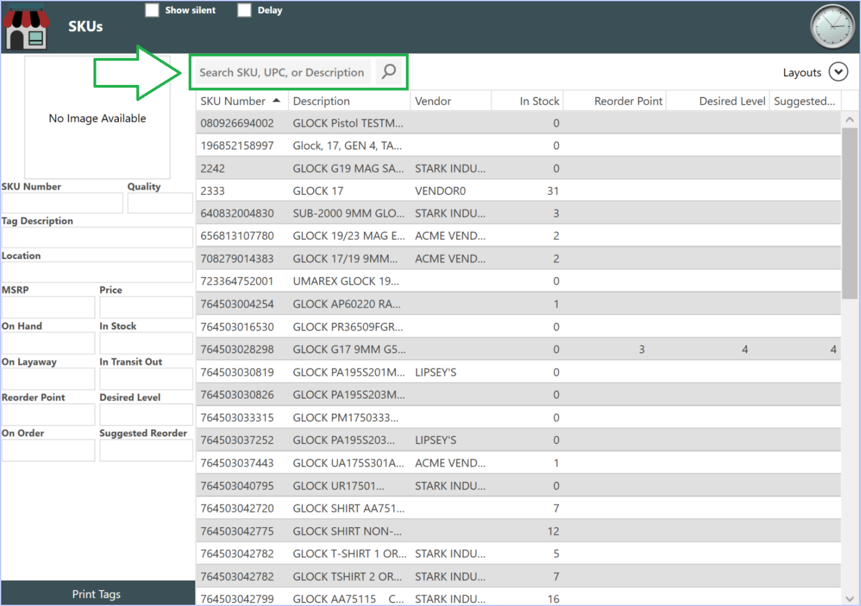861x606 pixels.
Task: Click the MSRP input field
Action: point(48,307)
